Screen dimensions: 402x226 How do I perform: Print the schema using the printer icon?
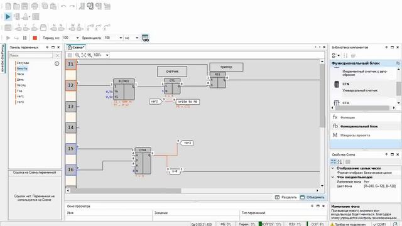[x=35, y=6]
